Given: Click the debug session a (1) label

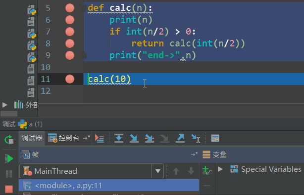Looking at the screenshot, I should coord(36,124).
